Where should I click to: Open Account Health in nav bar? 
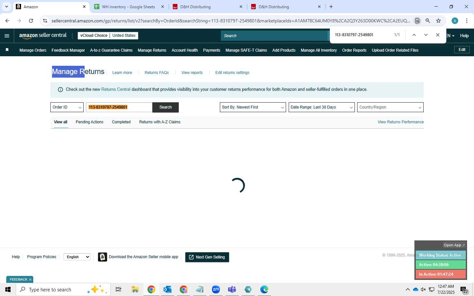pyautogui.click(x=185, y=50)
